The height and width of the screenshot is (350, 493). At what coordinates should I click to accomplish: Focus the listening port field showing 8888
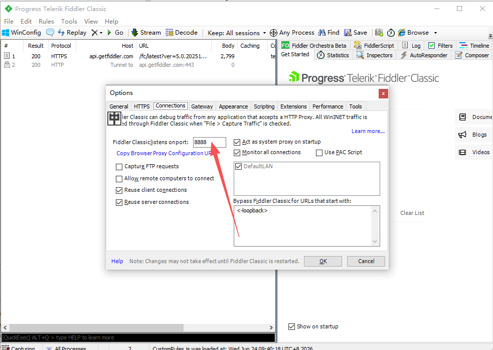pos(210,142)
